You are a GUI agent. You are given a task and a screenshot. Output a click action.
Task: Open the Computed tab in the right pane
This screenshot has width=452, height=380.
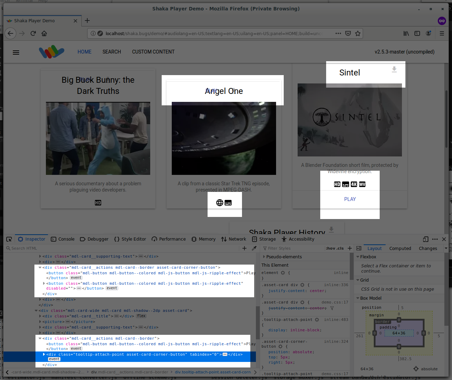400,248
